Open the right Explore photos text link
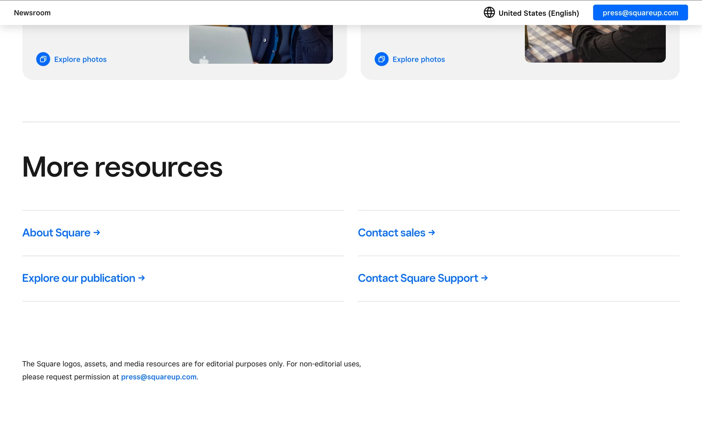702x438 pixels. (419, 59)
